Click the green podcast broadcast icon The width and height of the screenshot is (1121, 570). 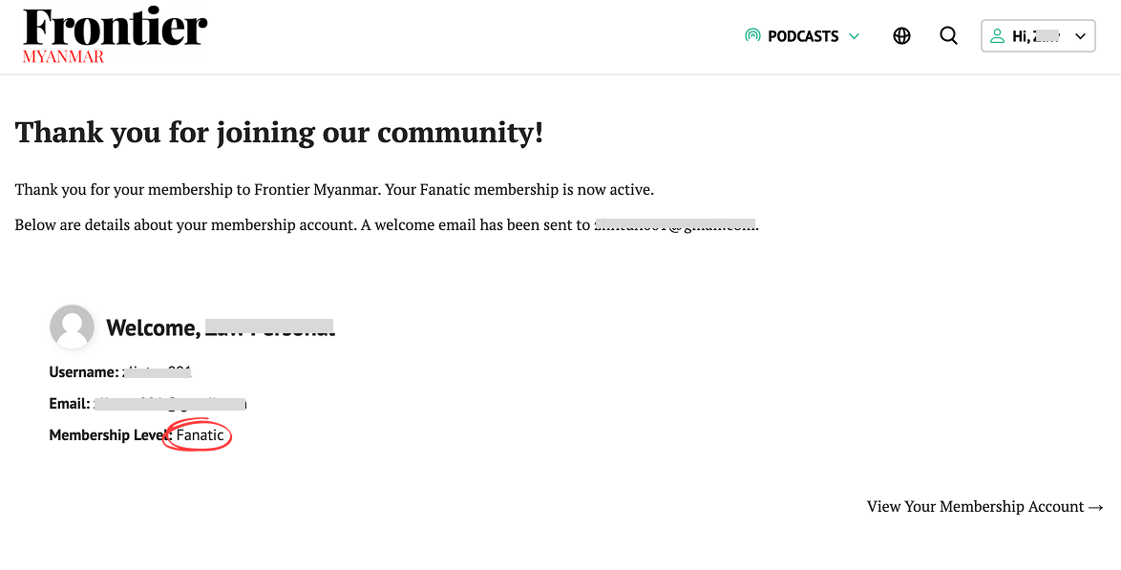click(753, 35)
